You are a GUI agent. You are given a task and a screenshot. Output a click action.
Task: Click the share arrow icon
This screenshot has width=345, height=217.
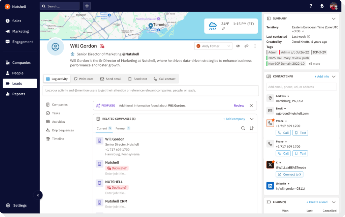click(x=246, y=46)
